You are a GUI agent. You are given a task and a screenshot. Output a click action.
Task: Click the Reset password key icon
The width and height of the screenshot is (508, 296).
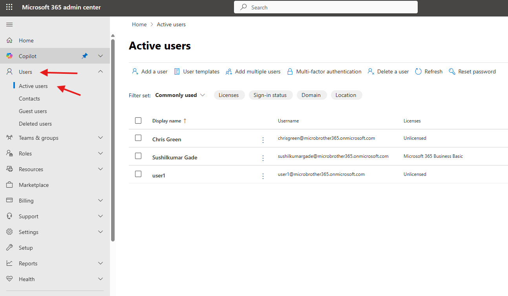452,71
